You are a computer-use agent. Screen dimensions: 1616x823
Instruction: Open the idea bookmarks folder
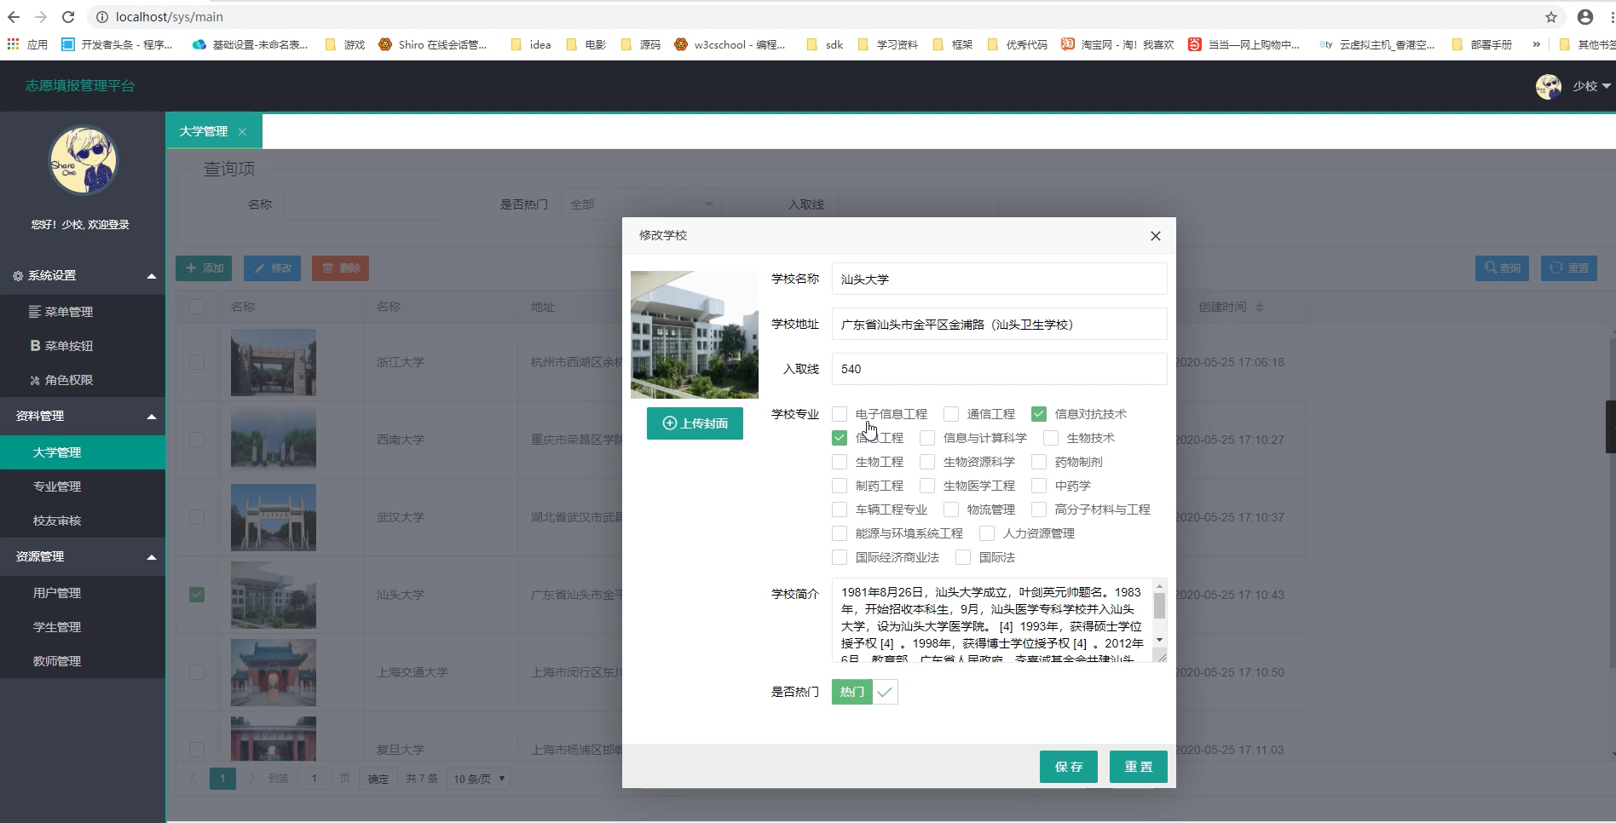pos(531,44)
